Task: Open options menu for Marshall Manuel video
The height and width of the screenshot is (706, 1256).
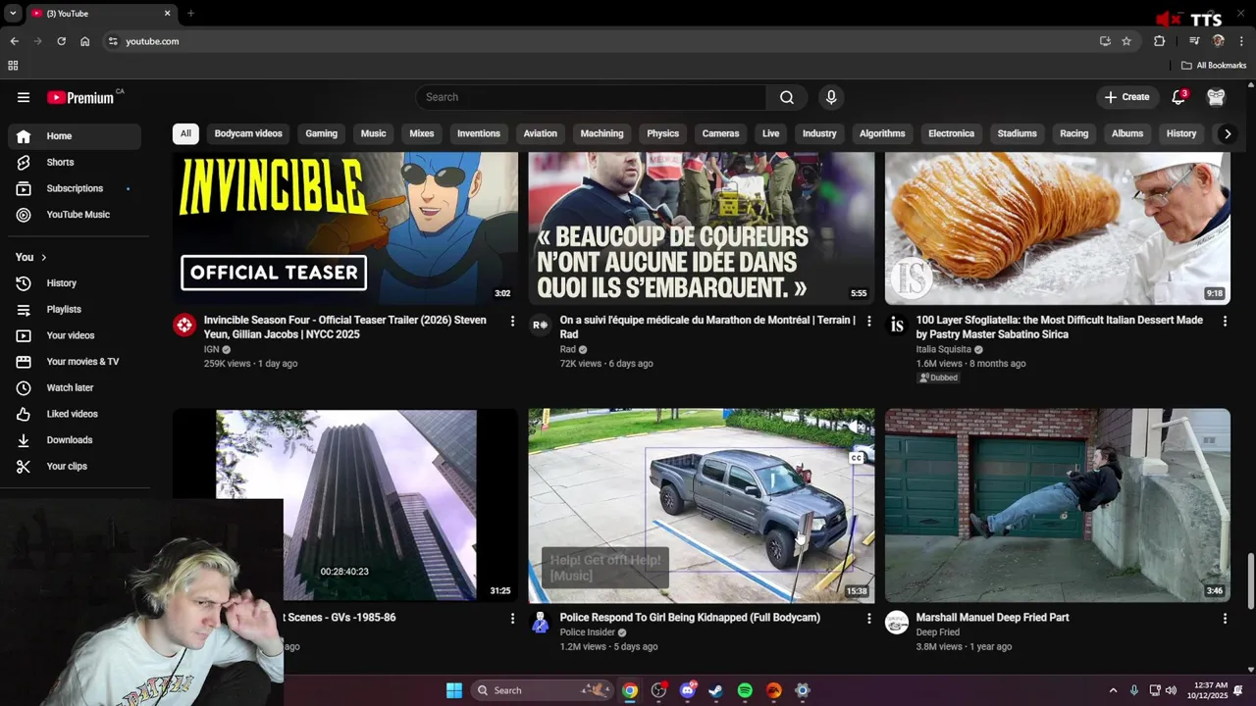Action: coord(1225,618)
